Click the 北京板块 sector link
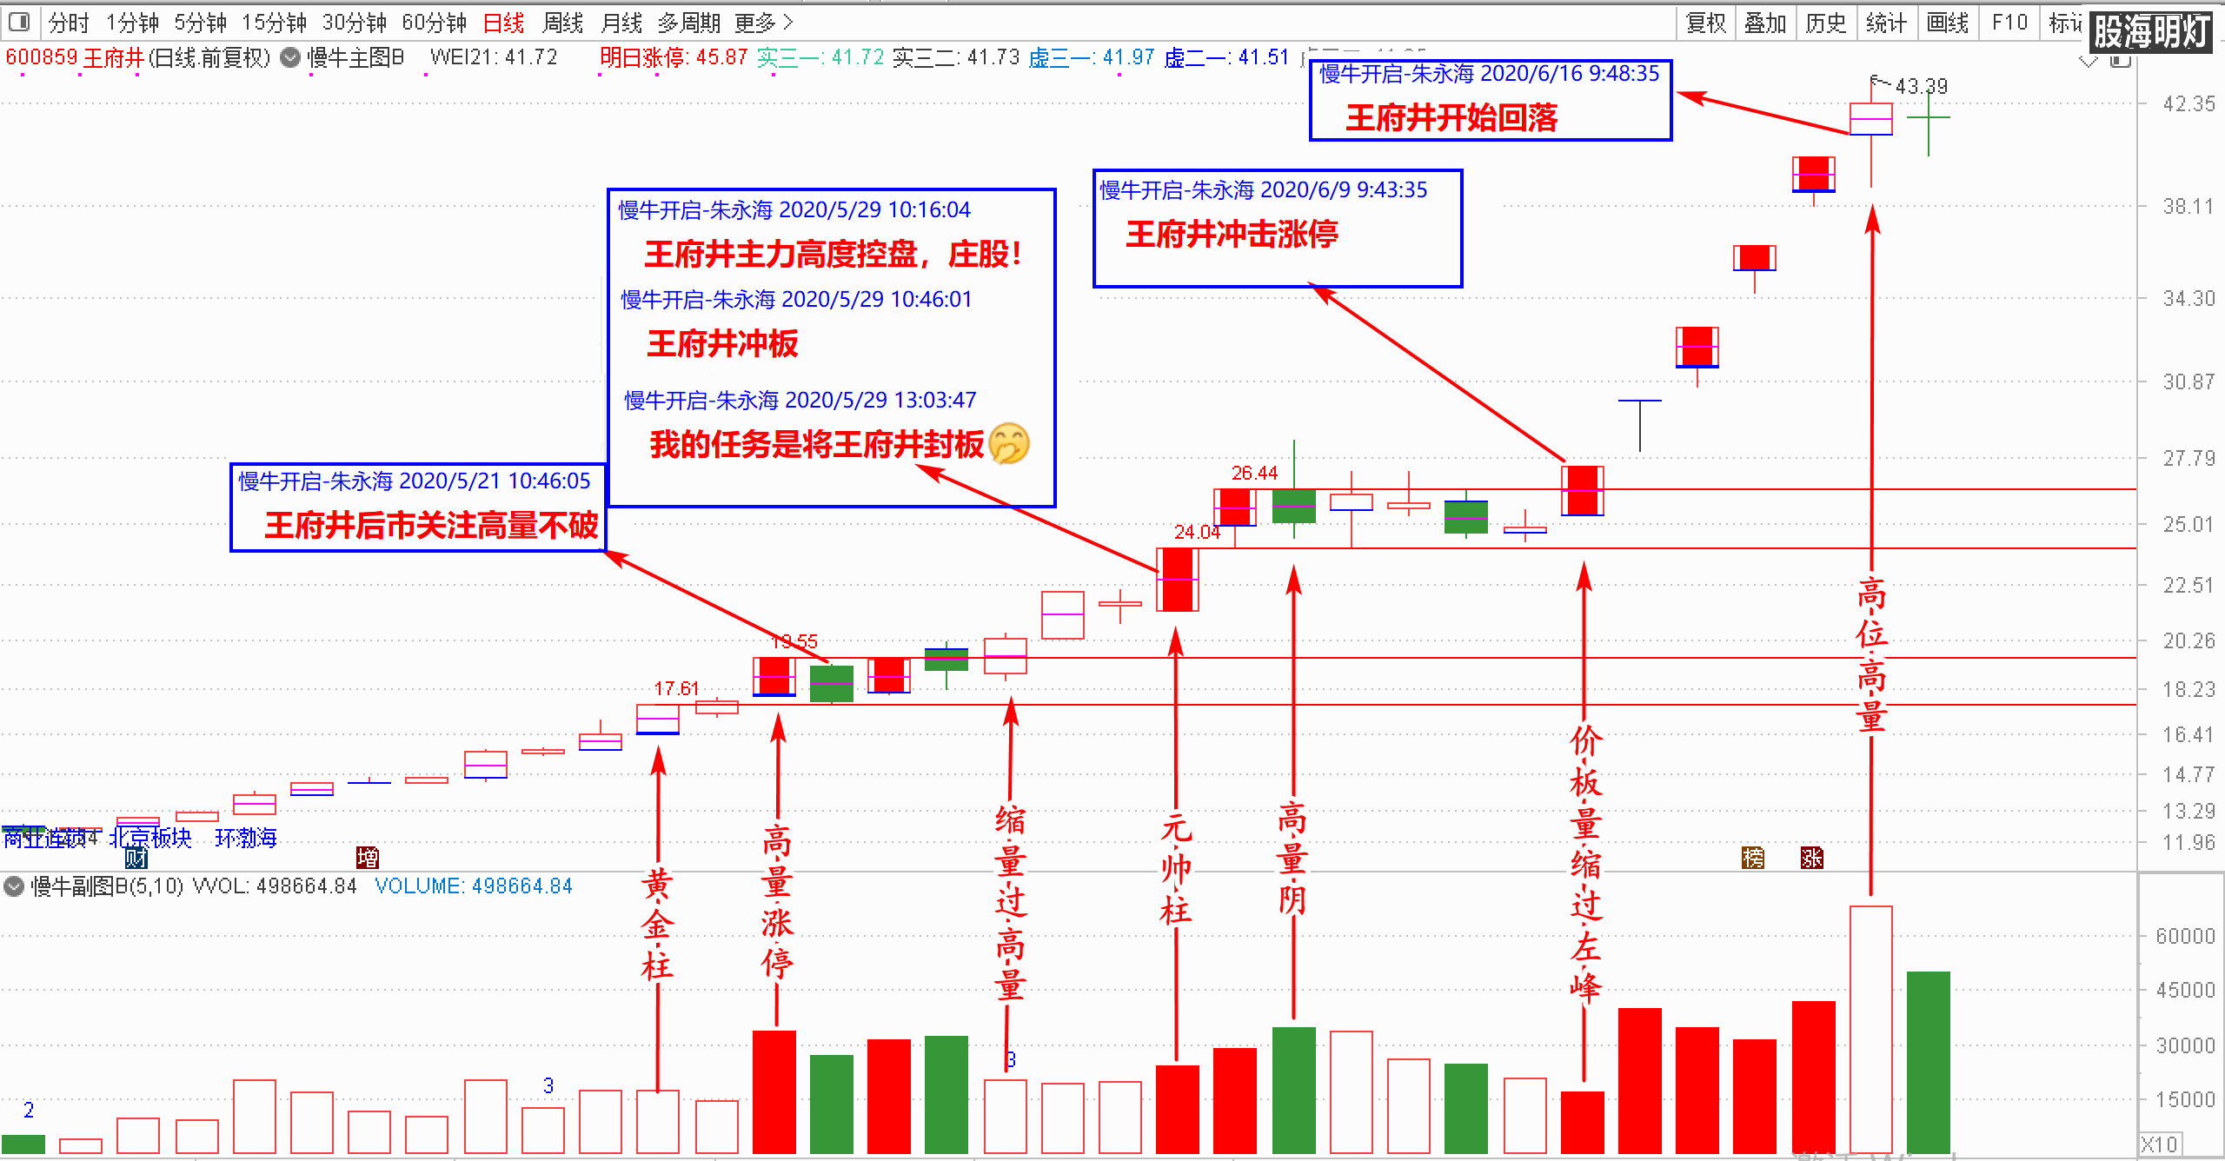Viewport: 2225px width, 1161px height. click(150, 837)
